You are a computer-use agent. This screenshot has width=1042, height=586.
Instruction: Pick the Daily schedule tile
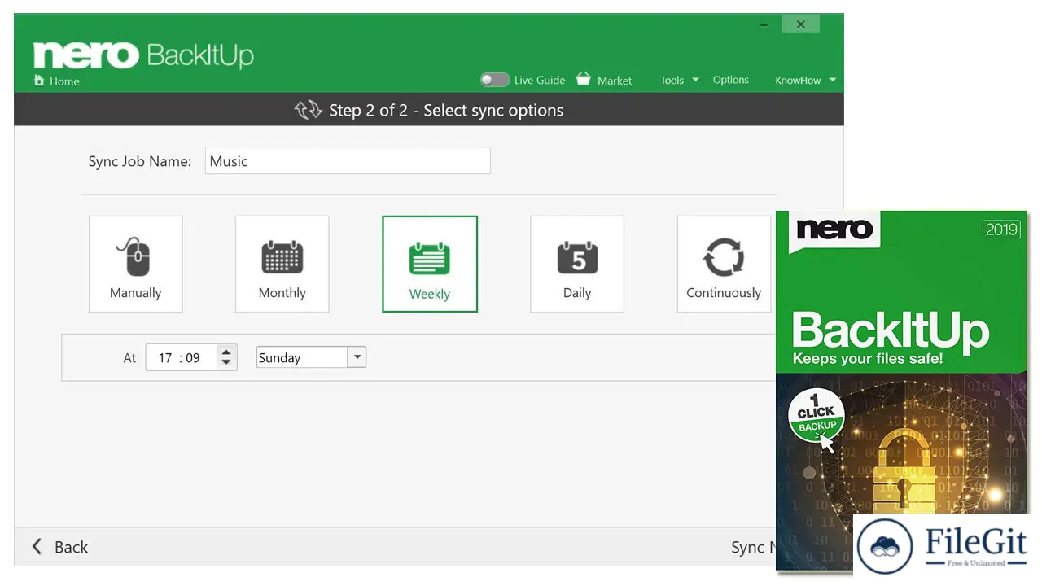tap(577, 264)
